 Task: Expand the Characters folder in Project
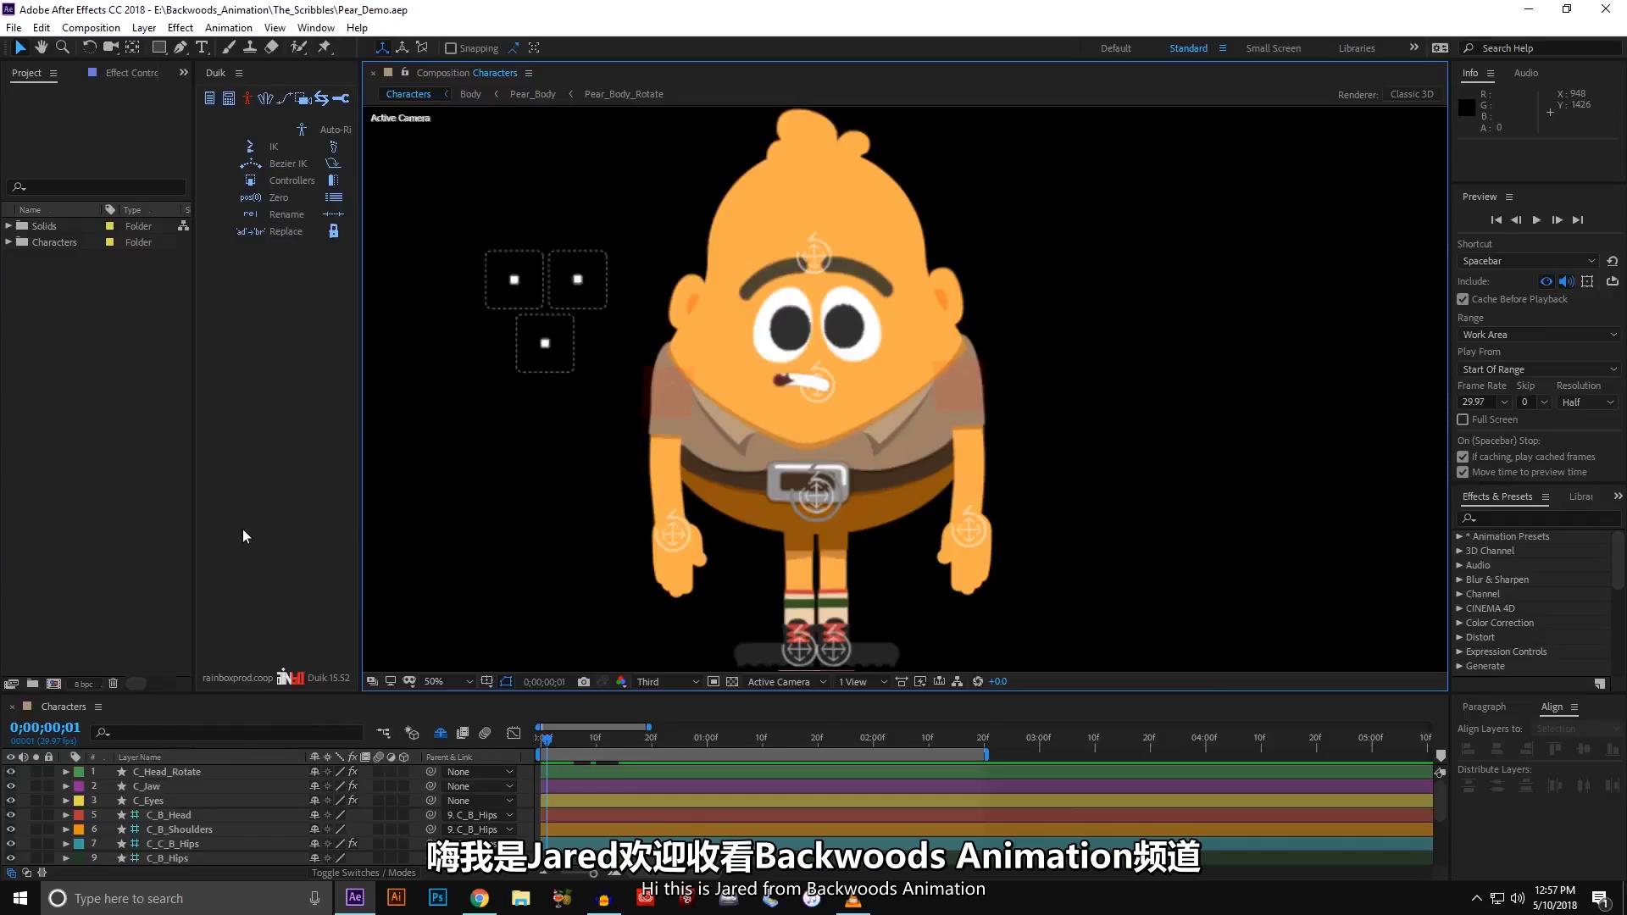8,241
